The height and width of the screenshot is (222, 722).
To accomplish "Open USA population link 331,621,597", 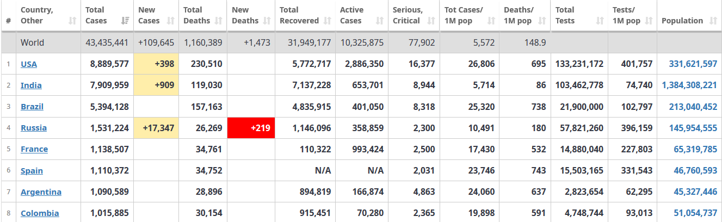I will point(693,64).
